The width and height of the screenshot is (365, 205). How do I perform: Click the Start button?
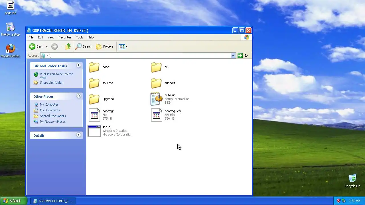(x=13, y=201)
